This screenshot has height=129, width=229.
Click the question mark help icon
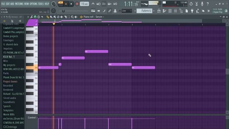pos(208,4)
